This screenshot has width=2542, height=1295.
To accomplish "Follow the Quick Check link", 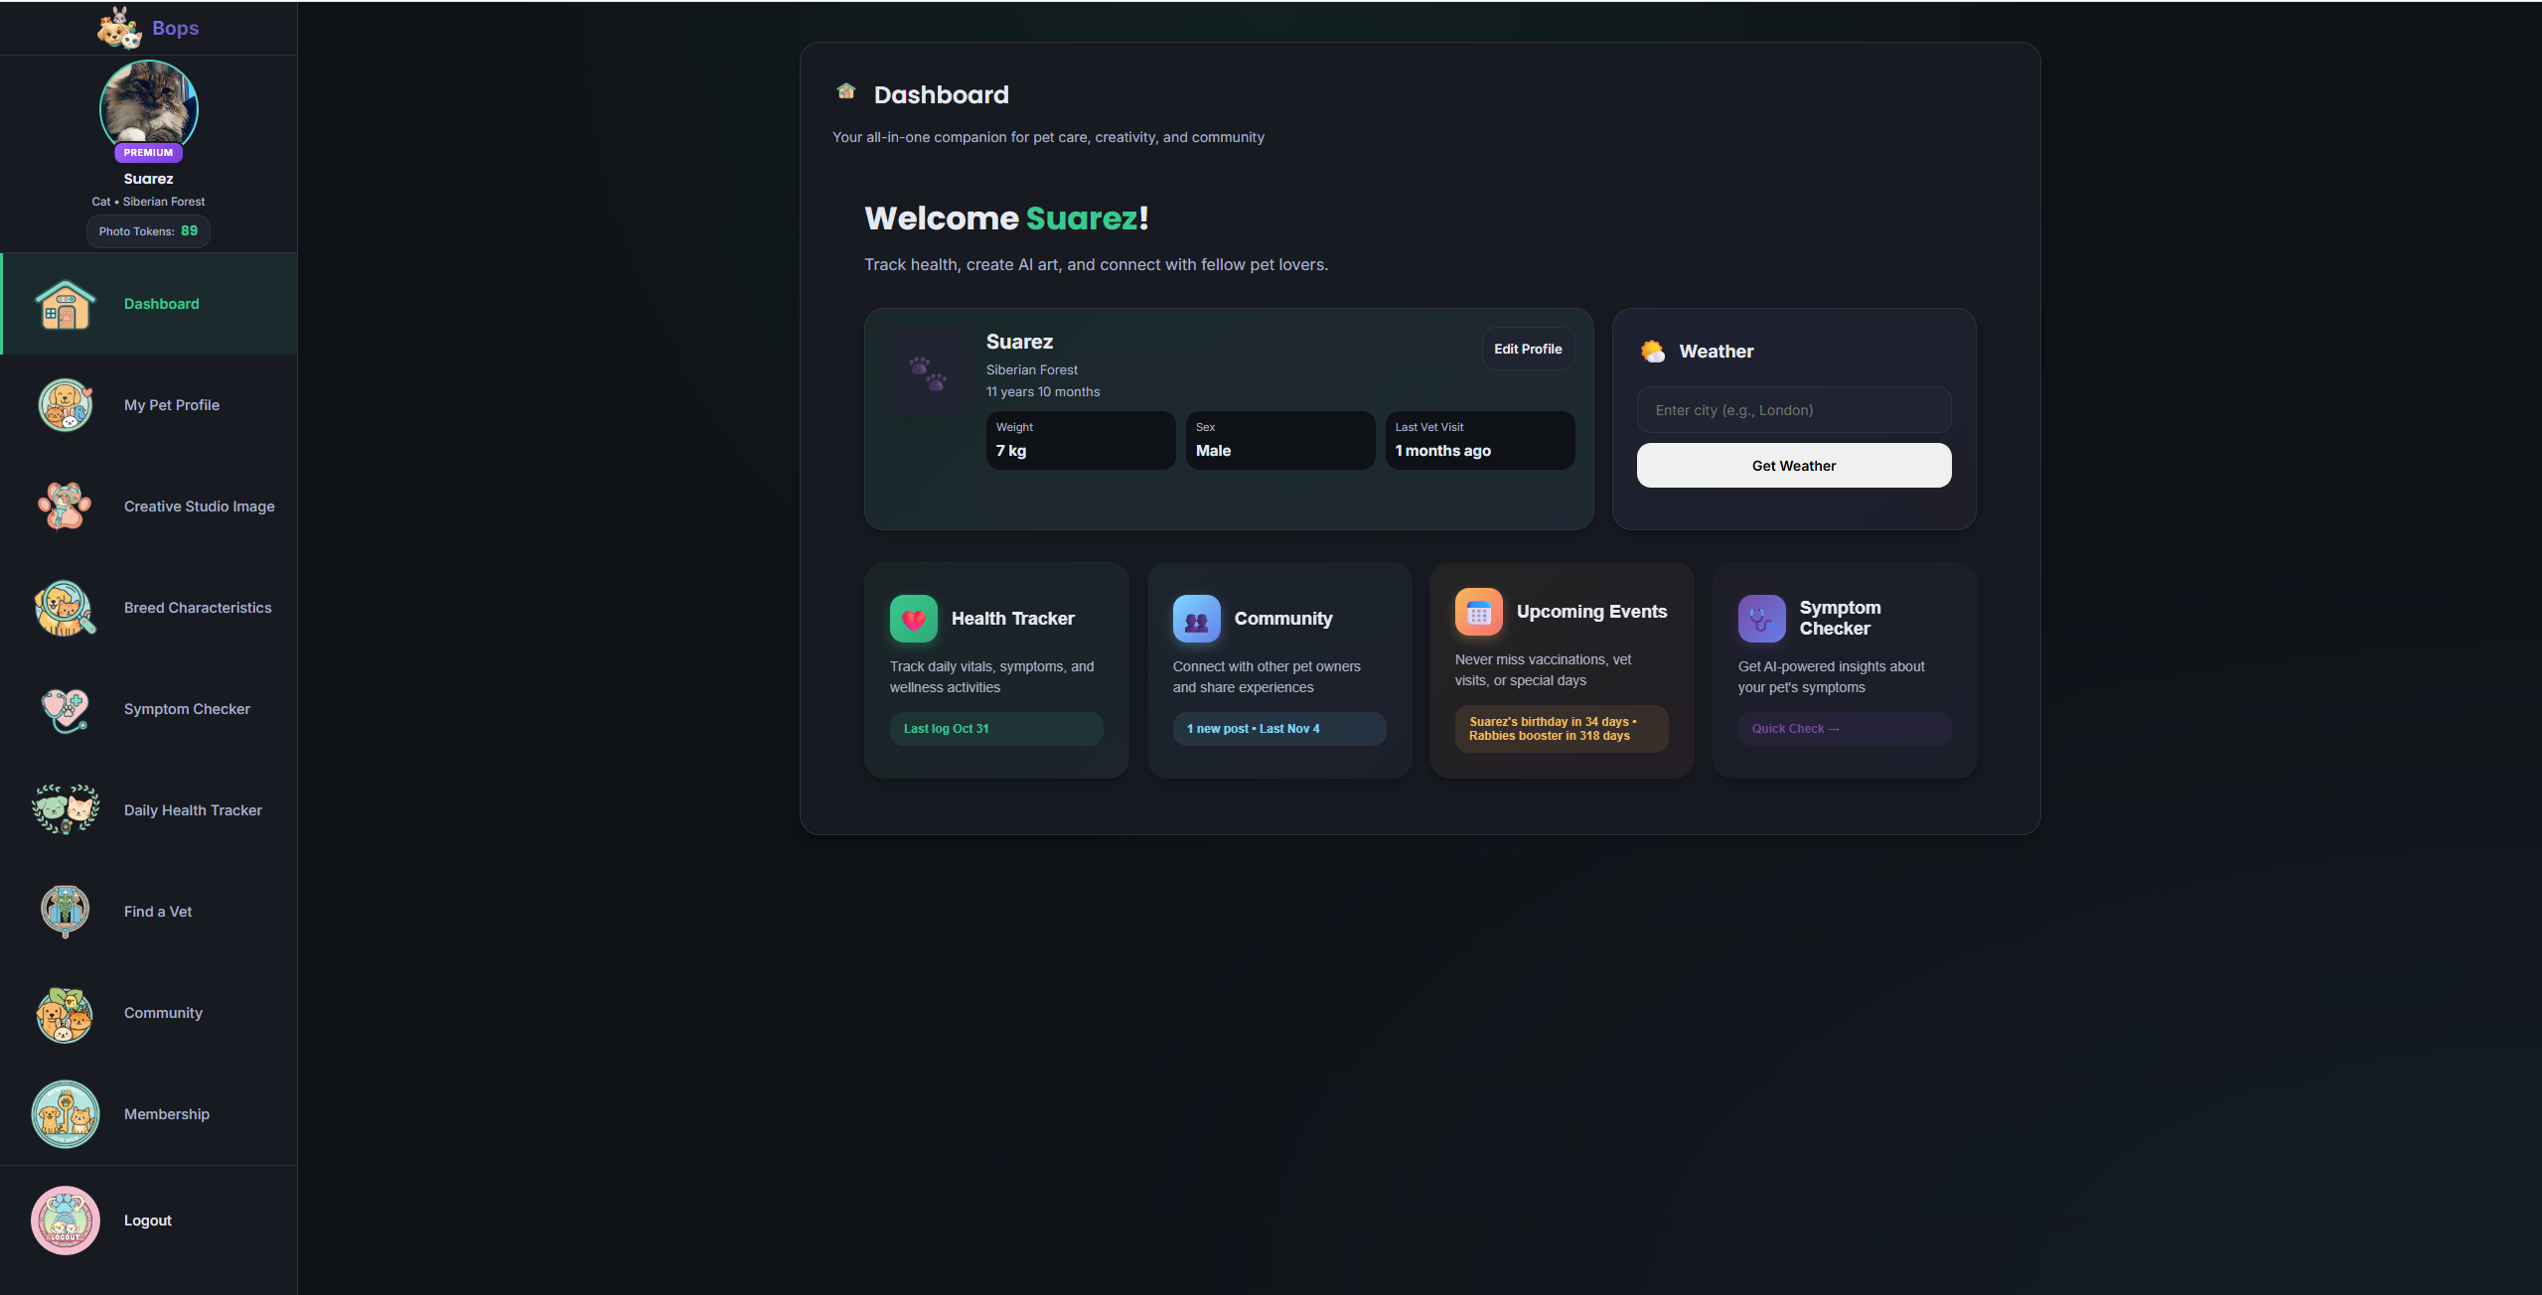I will click(x=1795, y=729).
